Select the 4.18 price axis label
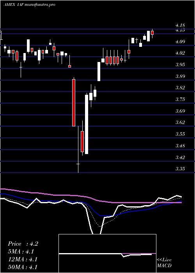Viewport: 195px width, 273px height. pos(180,25)
